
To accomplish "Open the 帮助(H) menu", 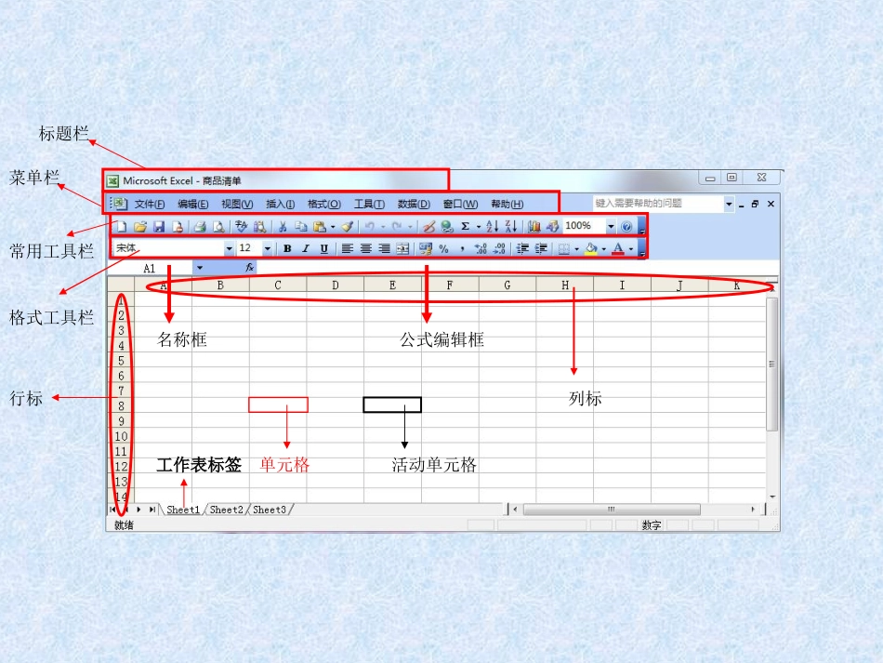I will [507, 204].
